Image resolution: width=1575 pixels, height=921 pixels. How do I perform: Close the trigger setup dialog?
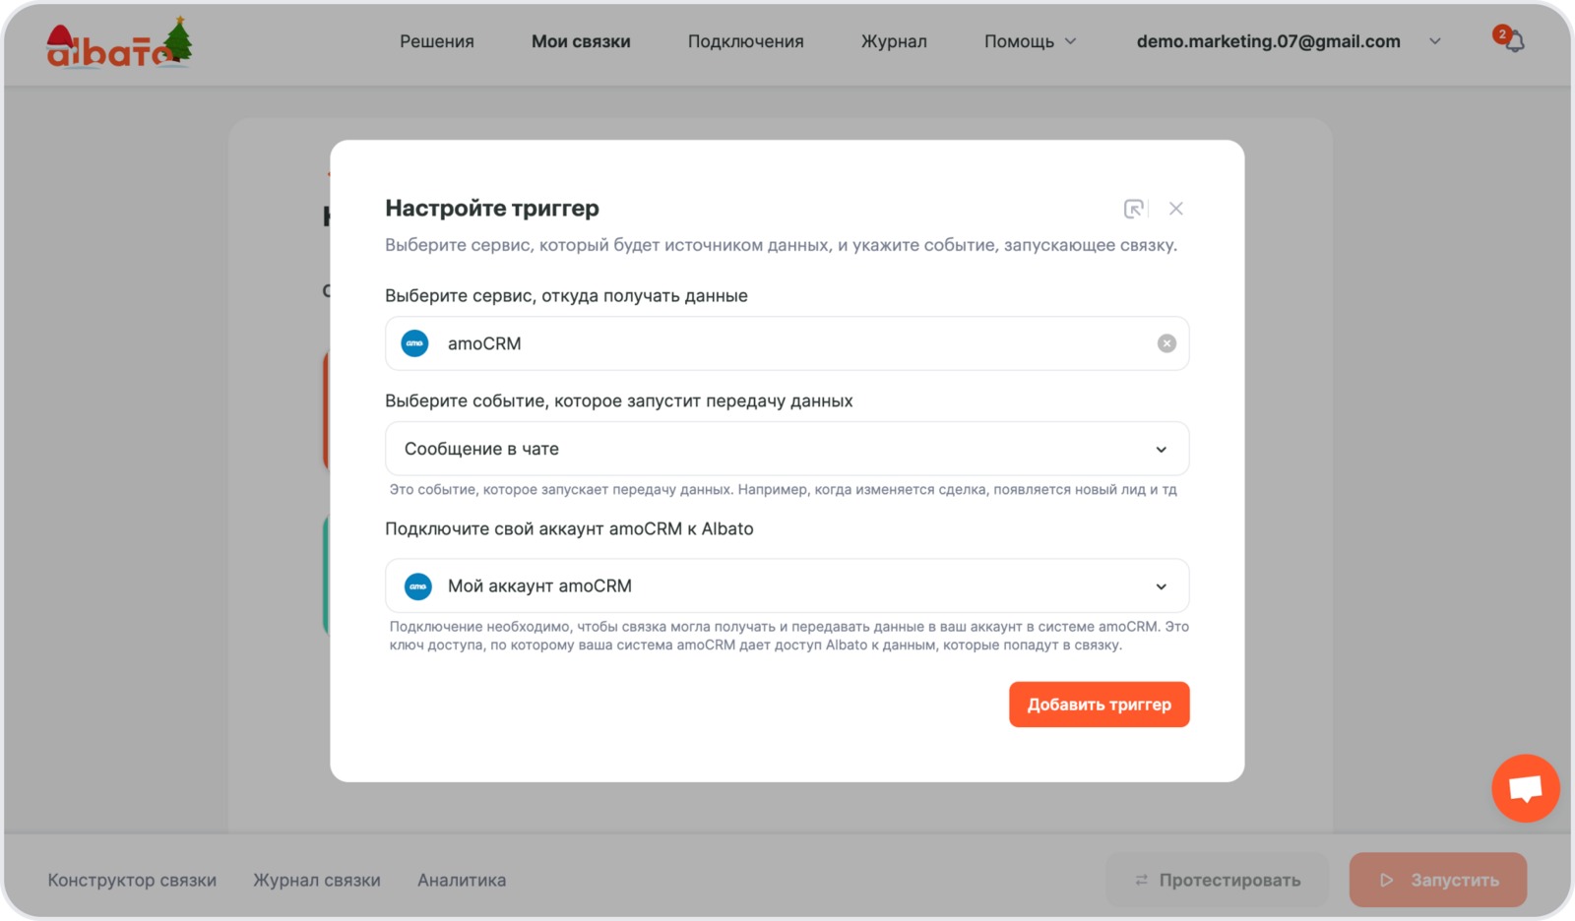click(1176, 209)
